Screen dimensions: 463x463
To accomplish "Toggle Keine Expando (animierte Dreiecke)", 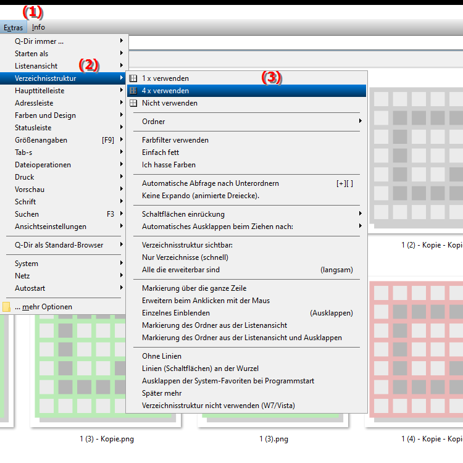I will point(246,196).
